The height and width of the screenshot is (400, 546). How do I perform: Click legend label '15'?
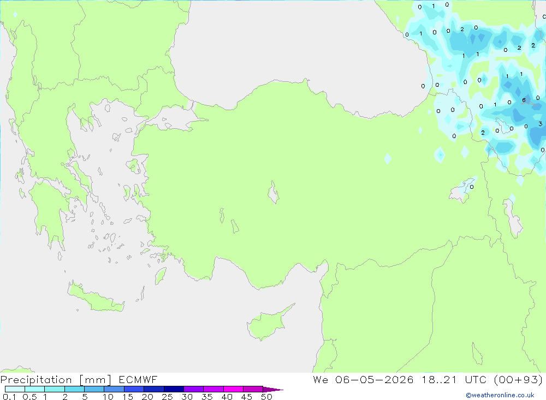coord(128,397)
